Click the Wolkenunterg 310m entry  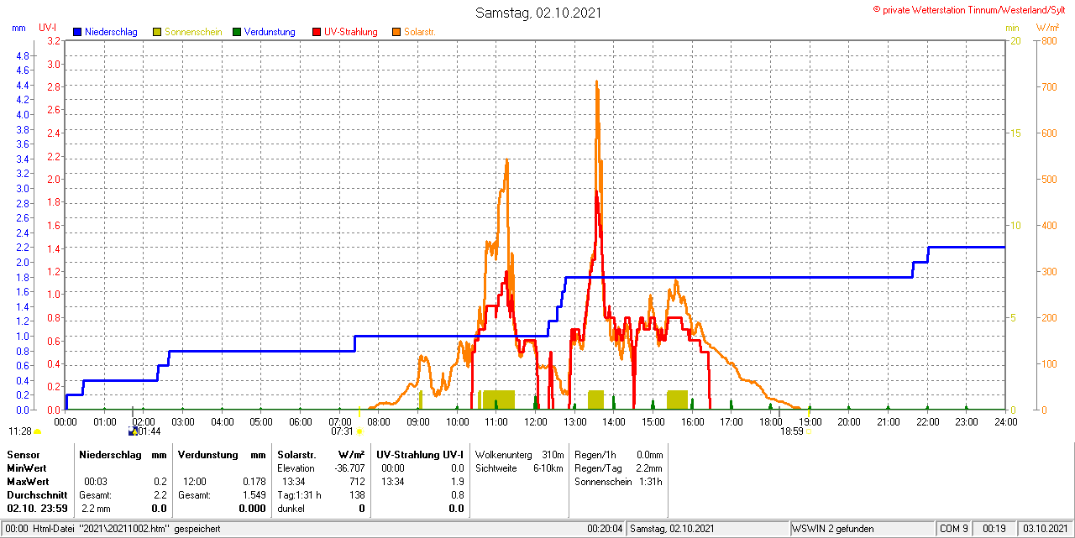point(519,454)
